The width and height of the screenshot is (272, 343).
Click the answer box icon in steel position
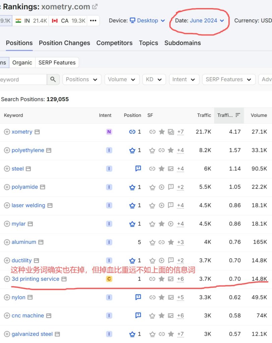138,168
